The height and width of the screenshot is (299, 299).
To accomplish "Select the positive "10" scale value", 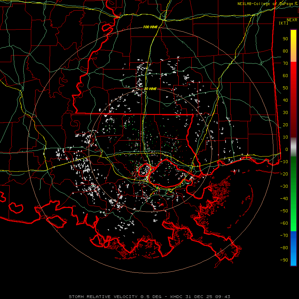I will pos(285,137).
